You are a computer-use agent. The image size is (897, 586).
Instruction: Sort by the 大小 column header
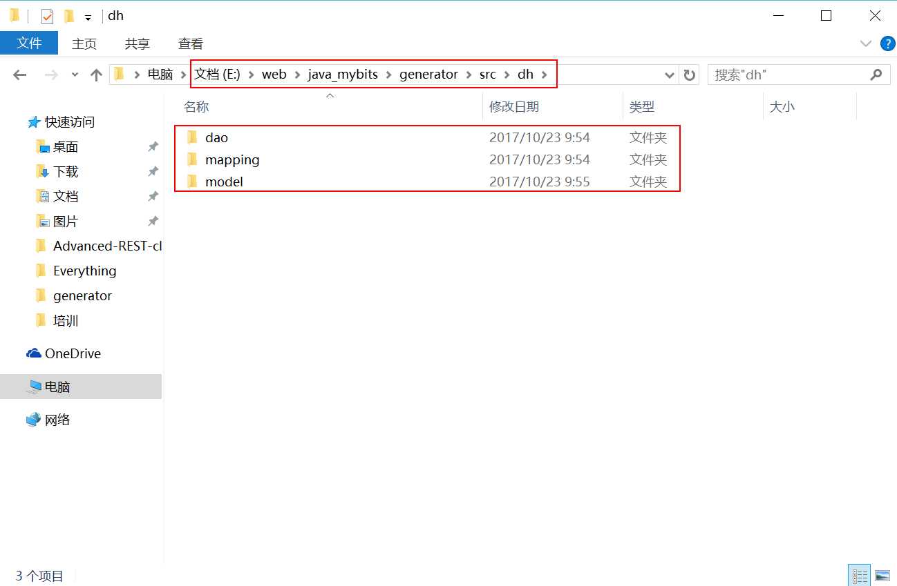782,107
